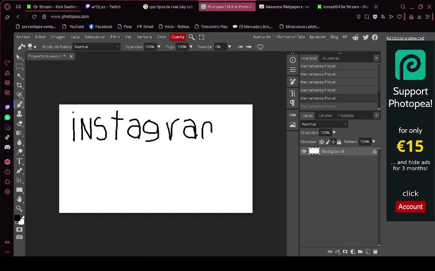Toggle lock position icon
Image resolution: width=435 pixels, height=271 pixels.
click(x=333, y=142)
